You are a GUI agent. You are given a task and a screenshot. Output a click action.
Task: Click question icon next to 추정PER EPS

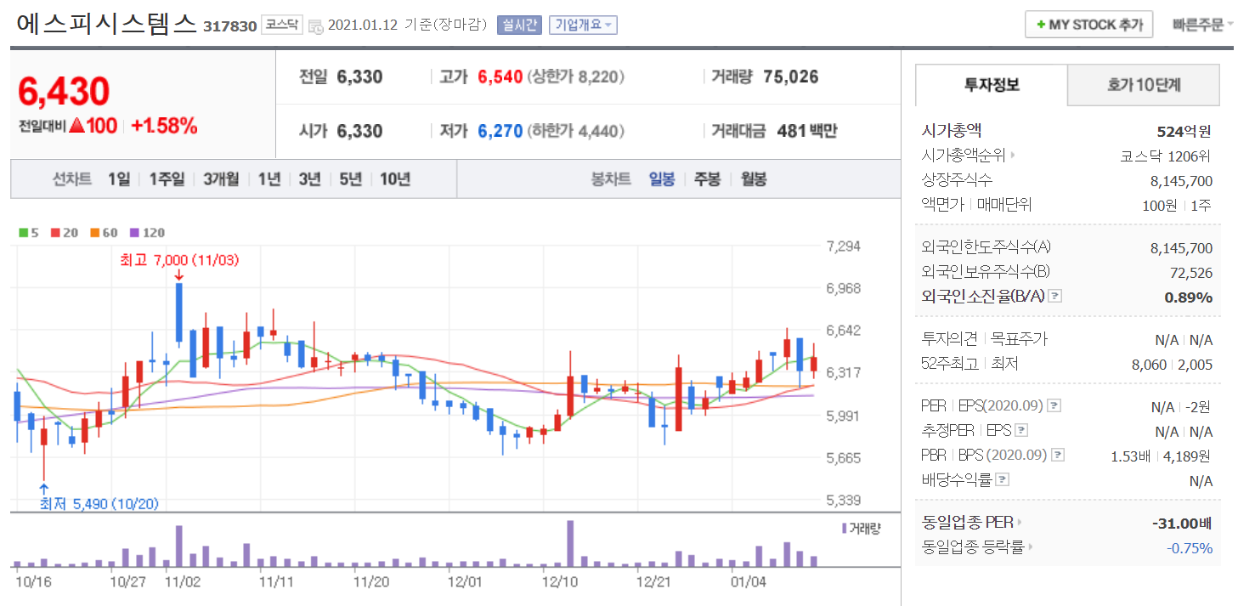1021,430
